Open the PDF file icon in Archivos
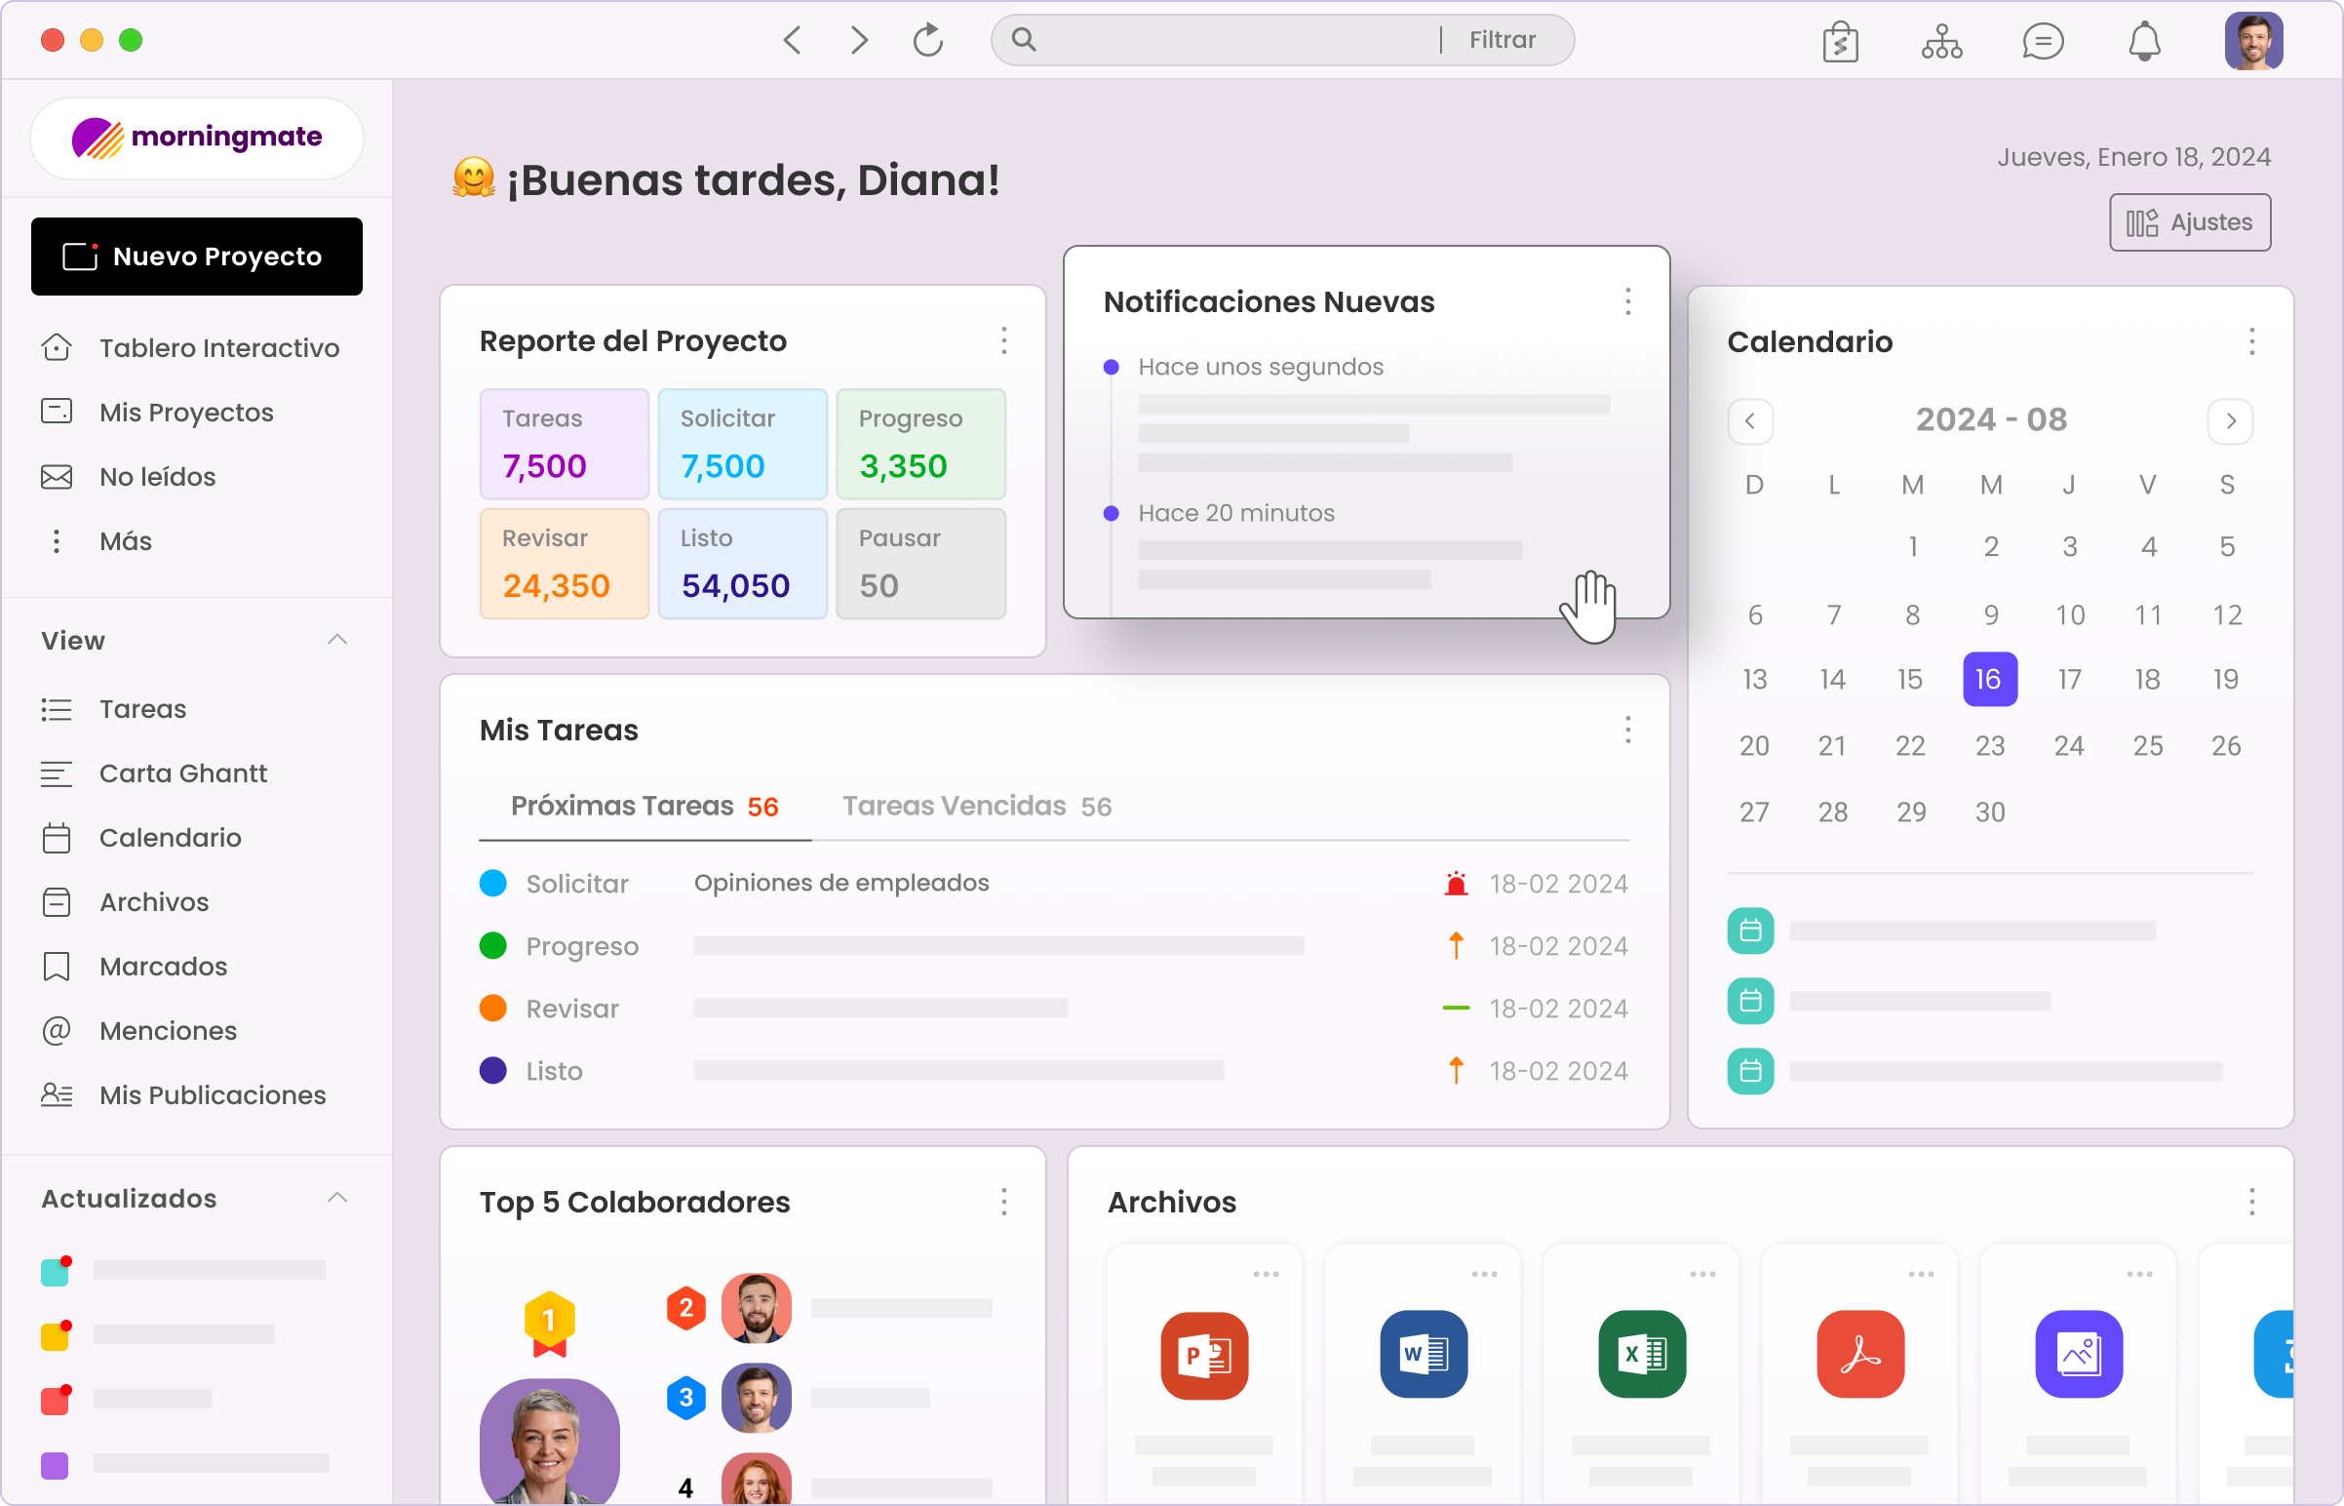The image size is (2344, 1506). tap(1860, 1355)
